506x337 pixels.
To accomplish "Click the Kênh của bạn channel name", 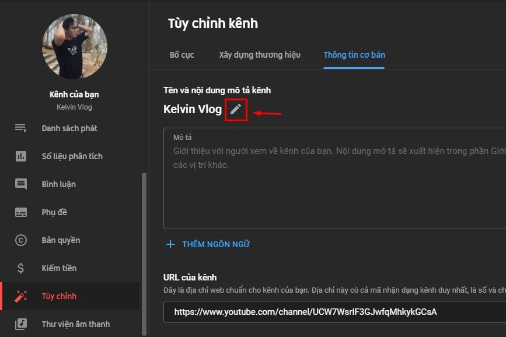I will click(74, 94).
